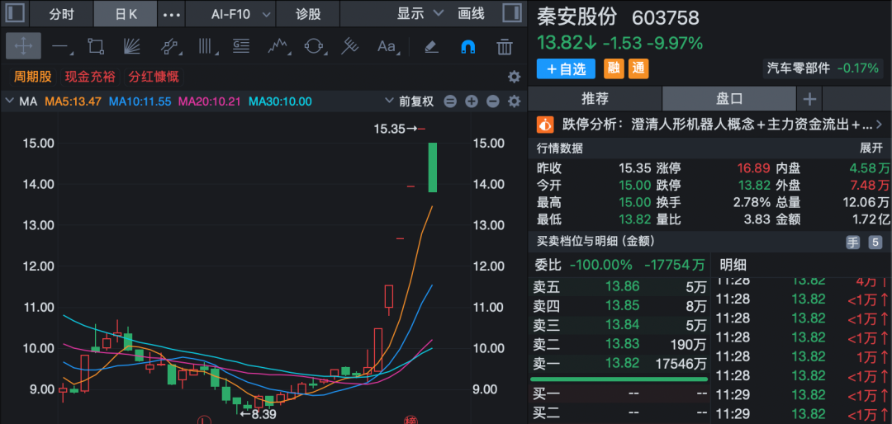Image resolution: width=892 pixels, height=424 pixels.
Task: Toggle the left sidebar panel icon
Action: [x=14, y=13]
